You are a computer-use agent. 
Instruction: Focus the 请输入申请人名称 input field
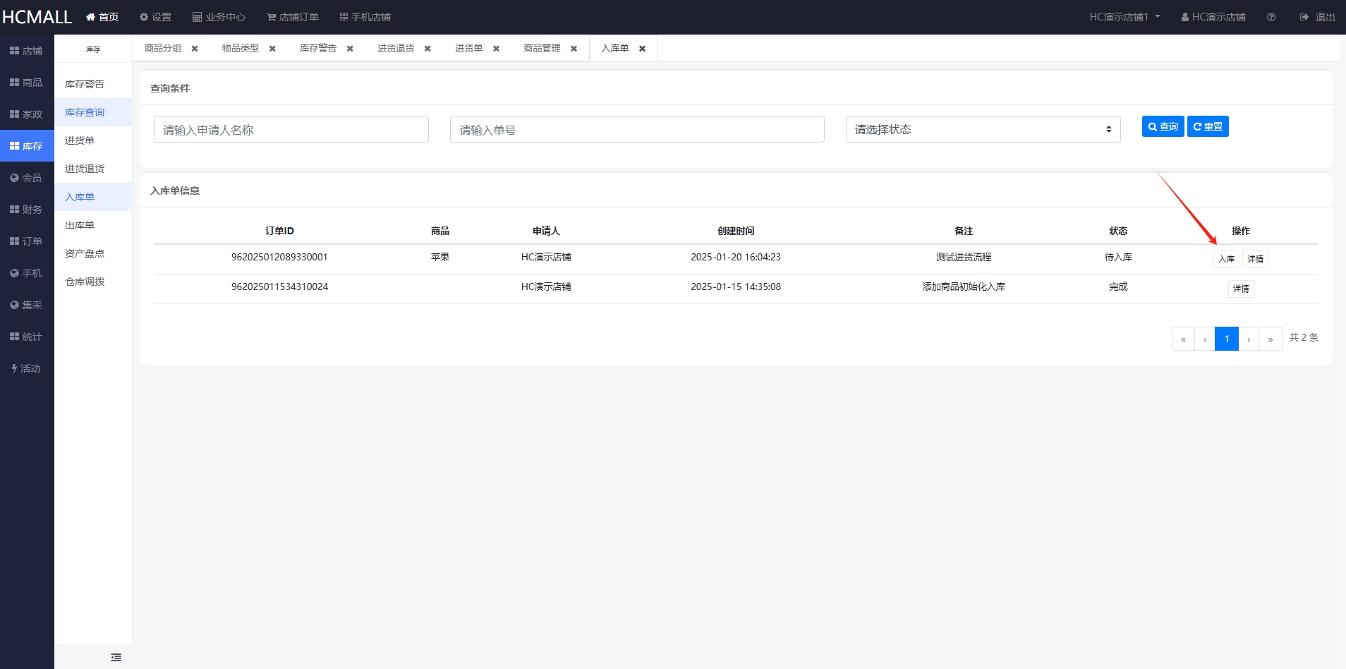pos(291,129)
